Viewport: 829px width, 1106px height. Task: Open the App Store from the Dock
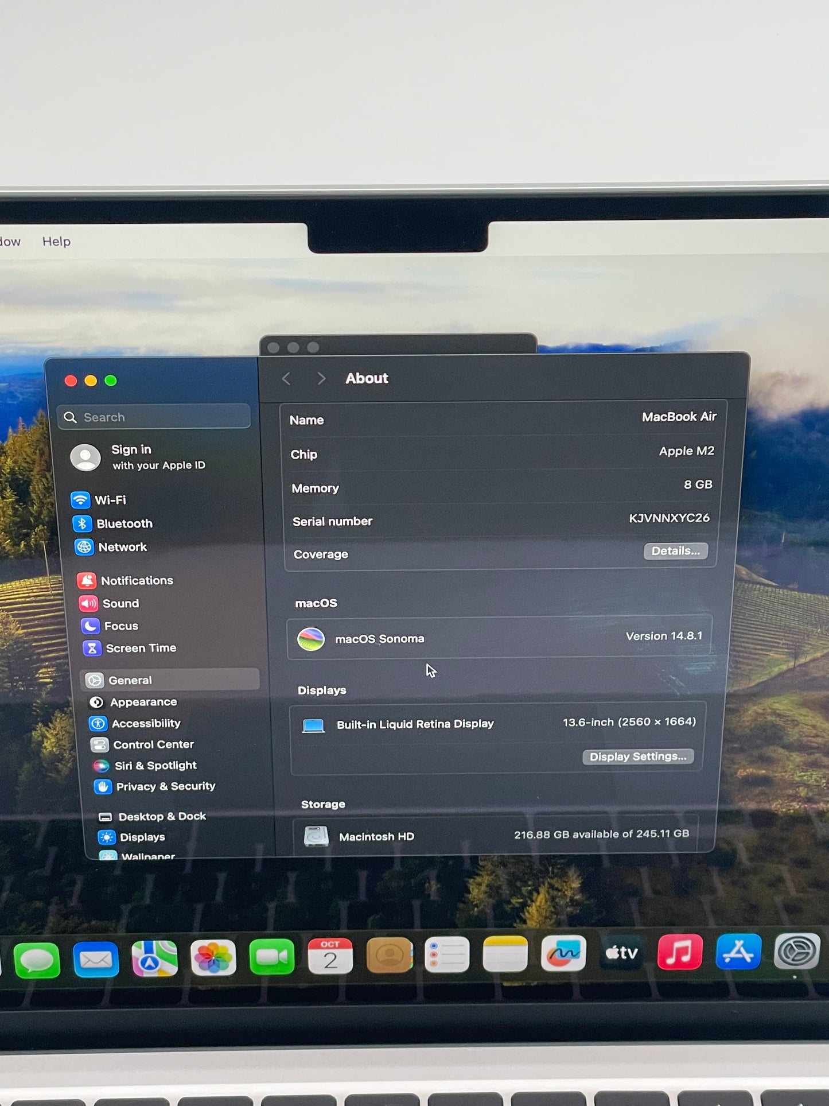coord(738,952)
